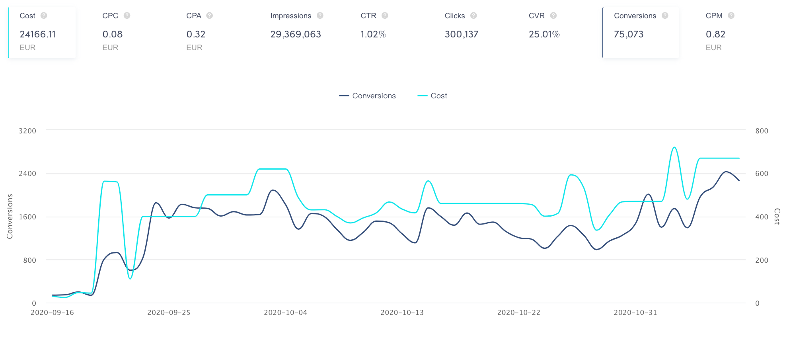
Task: Select the Conversions metric card
Action: [x=641, y=33]
